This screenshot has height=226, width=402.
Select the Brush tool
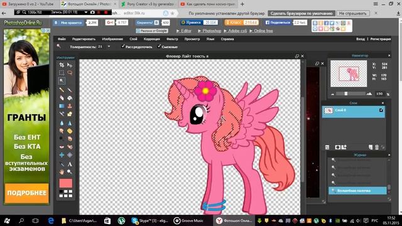point(70,90)
